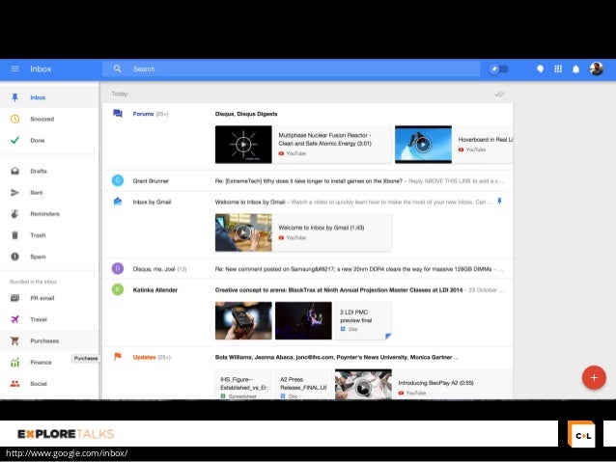This screenshot has width=616, height=462.
Task: Open the stage performer photo attachment
Action: (303, 320)
